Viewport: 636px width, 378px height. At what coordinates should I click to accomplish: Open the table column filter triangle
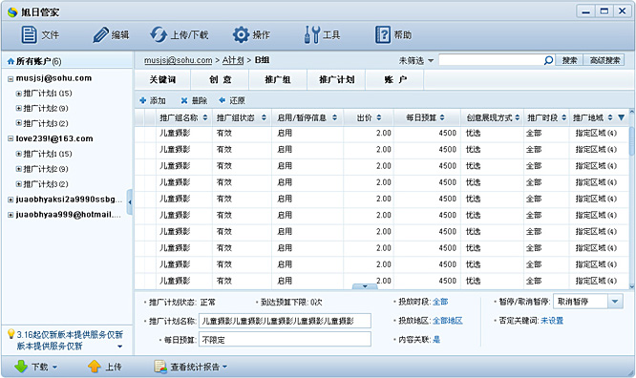click(x=621, y=117)
